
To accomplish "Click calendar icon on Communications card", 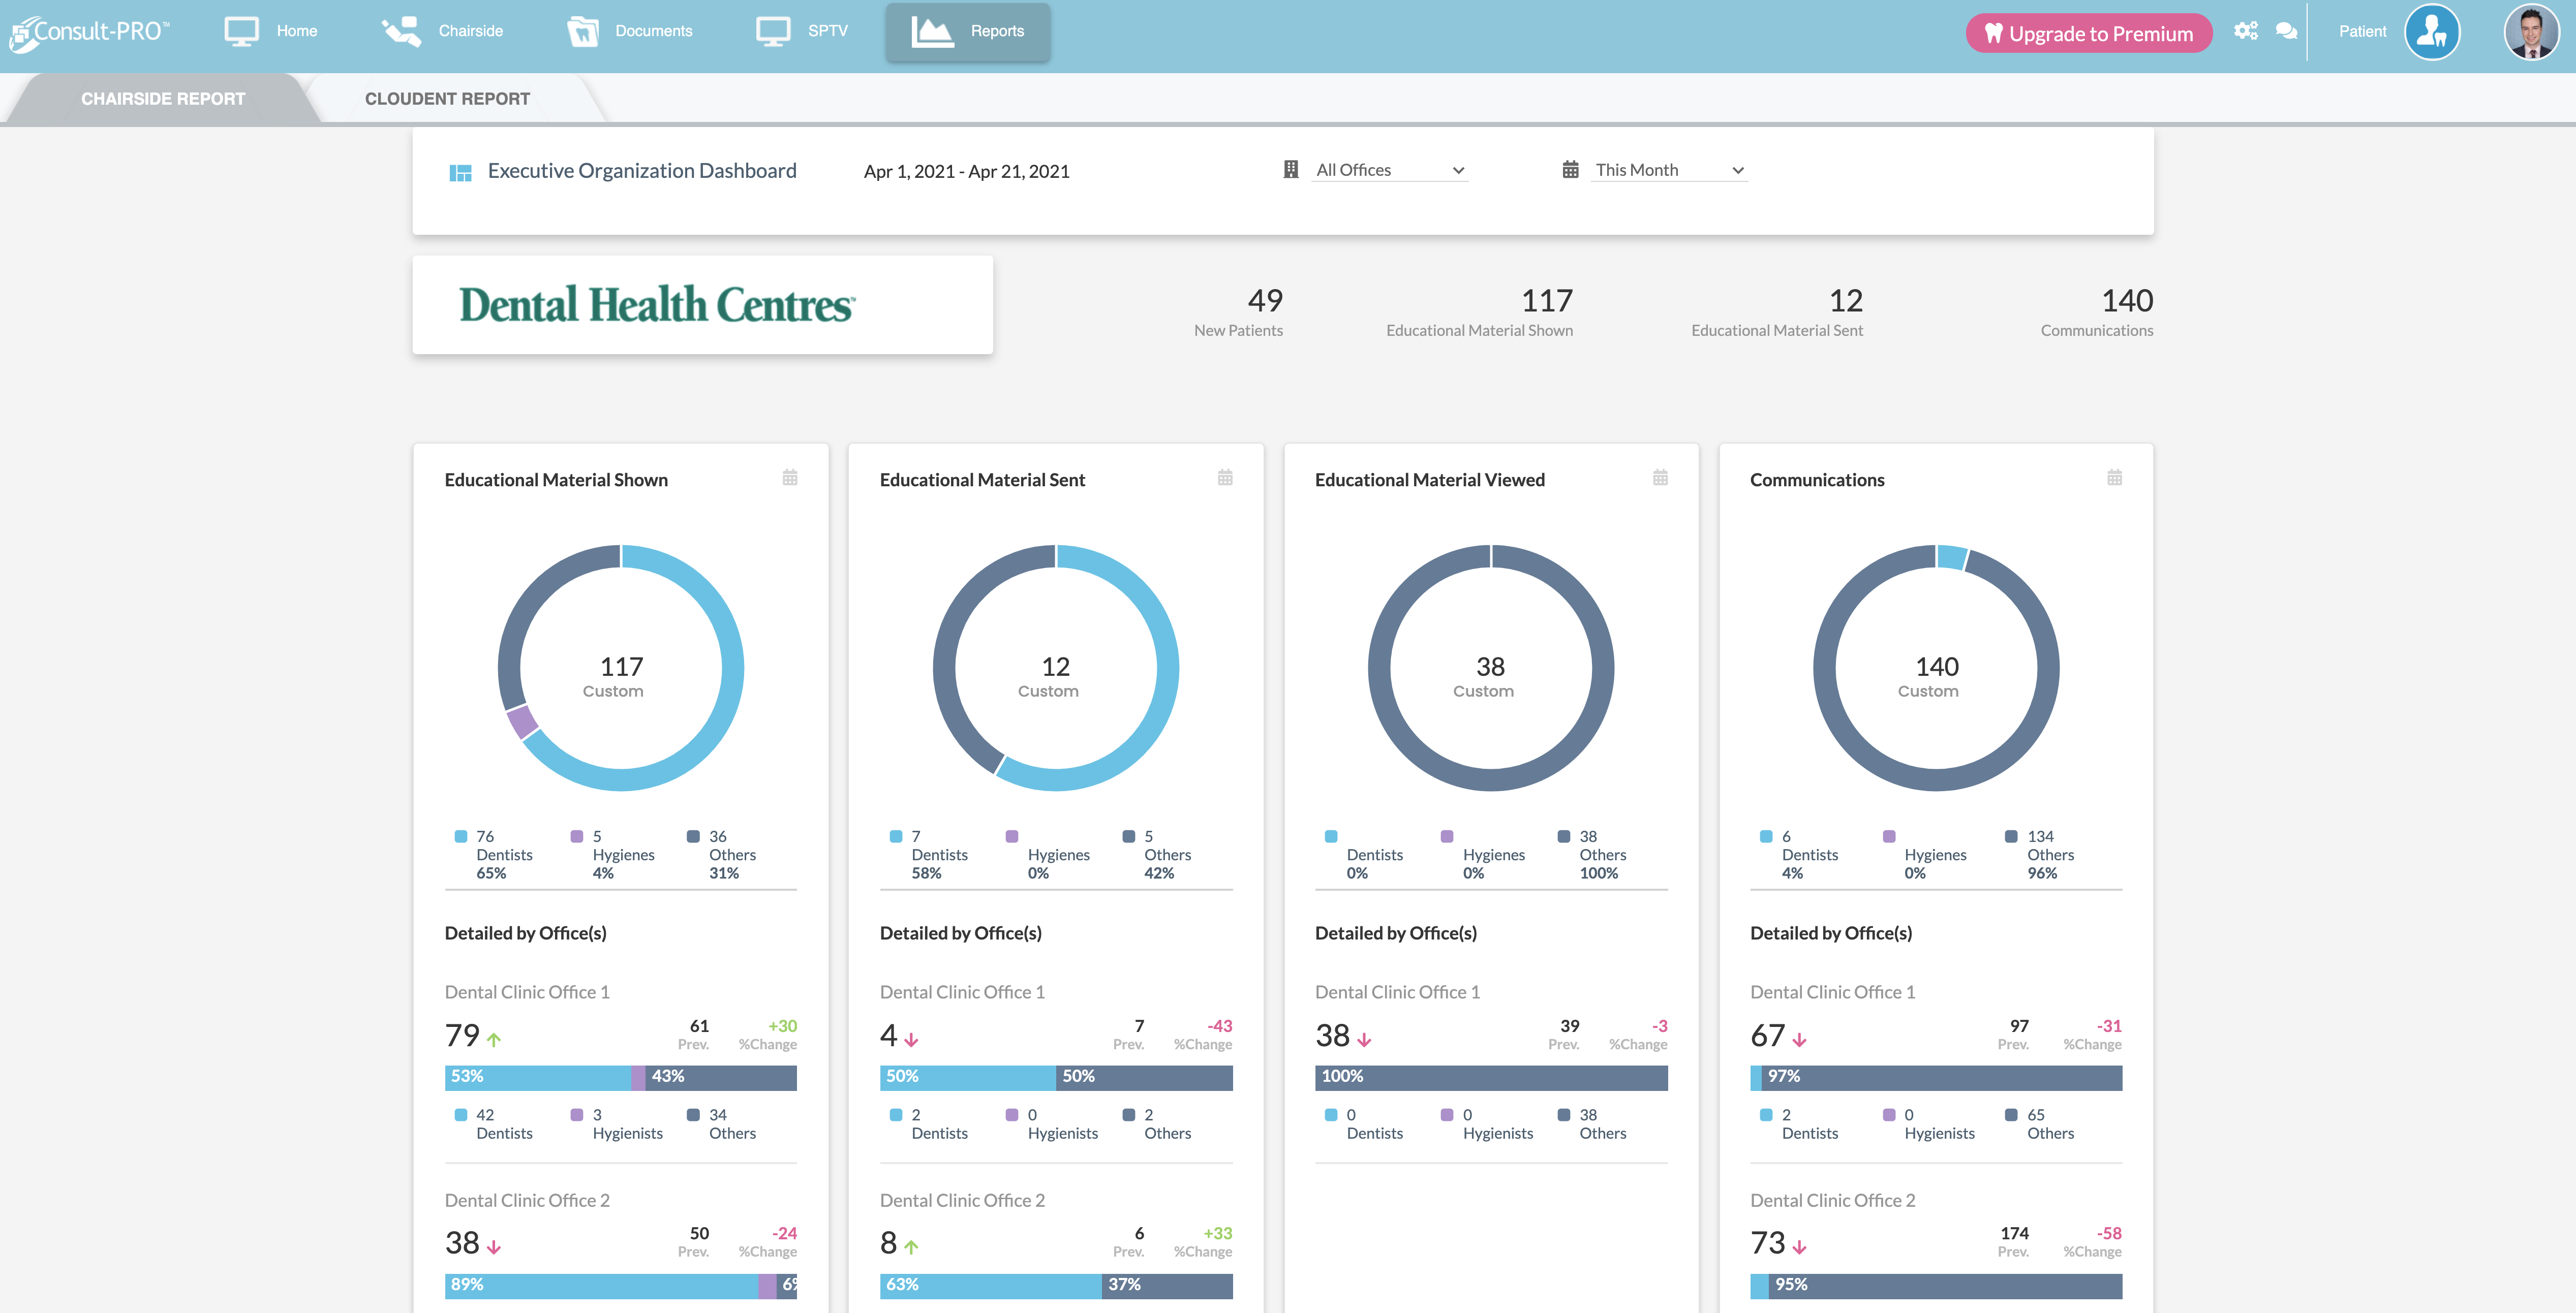I will [2114, 478].
